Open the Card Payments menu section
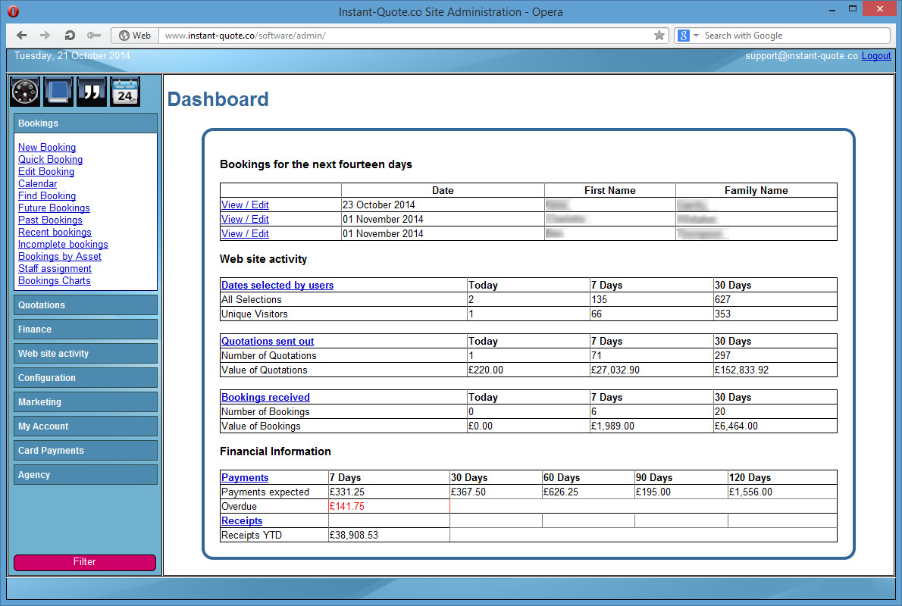Screen dimensions: 902x606 [x=85, y=451]
